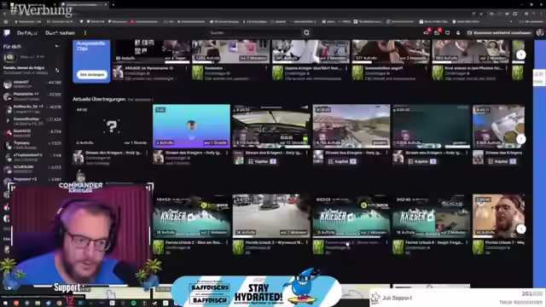
Task: Focus the Twitch search field
Action: coord(255,32)
